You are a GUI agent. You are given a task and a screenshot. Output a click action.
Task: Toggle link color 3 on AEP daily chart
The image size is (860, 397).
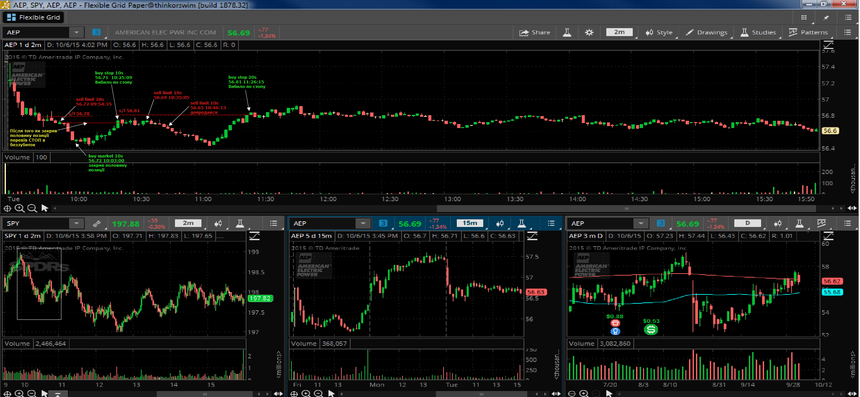coord(661,223)
